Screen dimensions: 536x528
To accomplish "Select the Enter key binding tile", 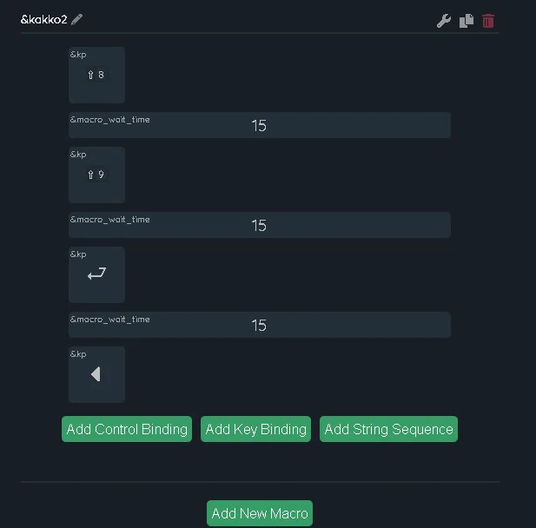I will coord(96,274).
